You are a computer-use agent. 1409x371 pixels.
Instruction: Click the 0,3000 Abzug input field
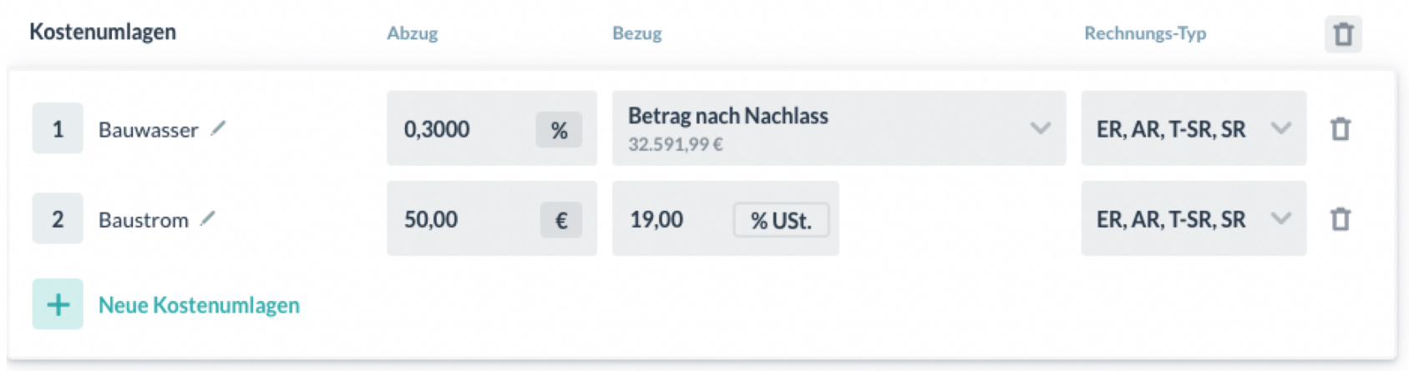[459, 129]
